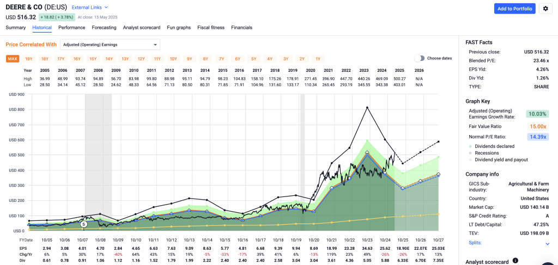Click the External Links chevron icon
The width and height of the screenshot is (558, 265).
[106, 8]
